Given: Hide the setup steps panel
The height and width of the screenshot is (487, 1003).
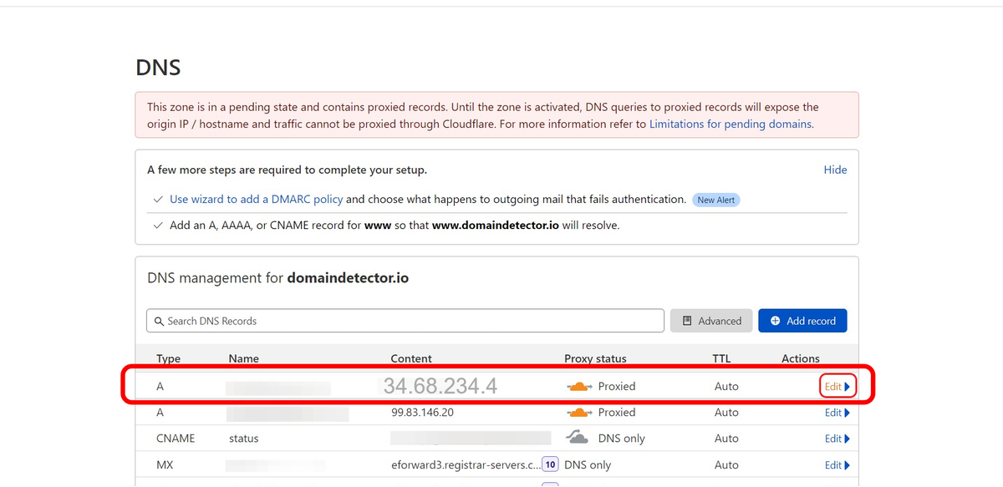Looking at the screenshot, I should (x=835, y=170).
